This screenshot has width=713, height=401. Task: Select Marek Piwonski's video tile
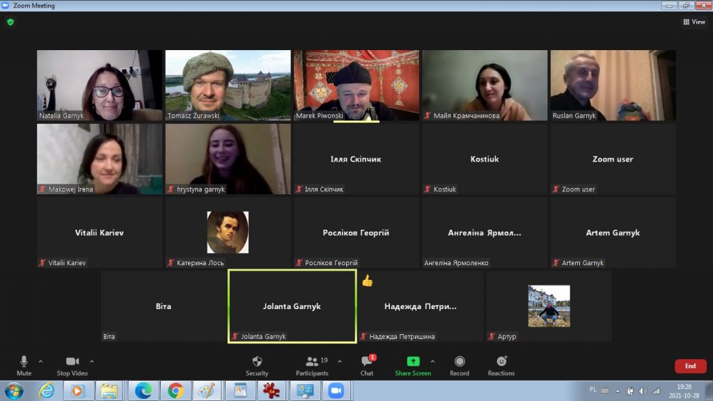point(356,85)
